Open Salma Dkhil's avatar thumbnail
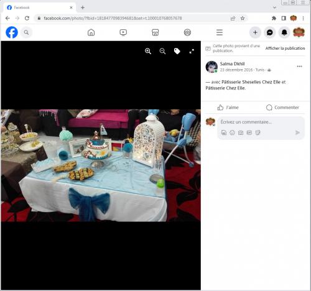This screenshot has width=311, height=291. tap(211, 67)
